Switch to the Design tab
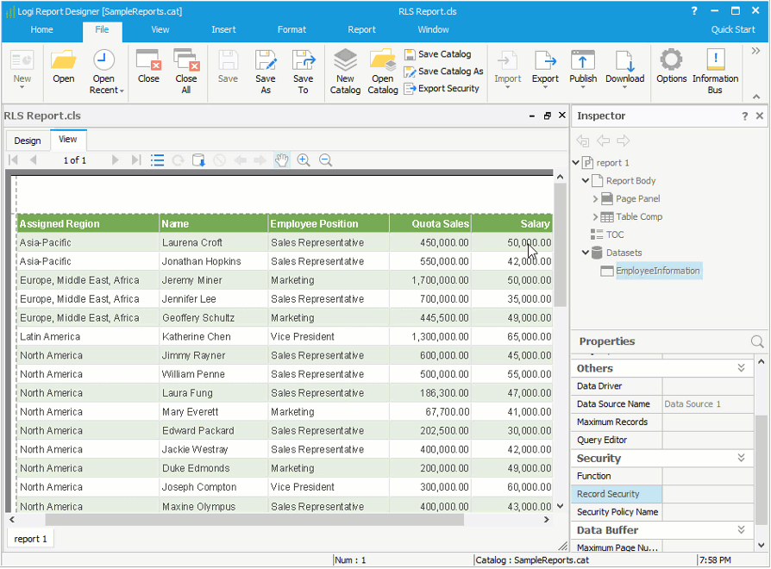 [x=27, y=140]
